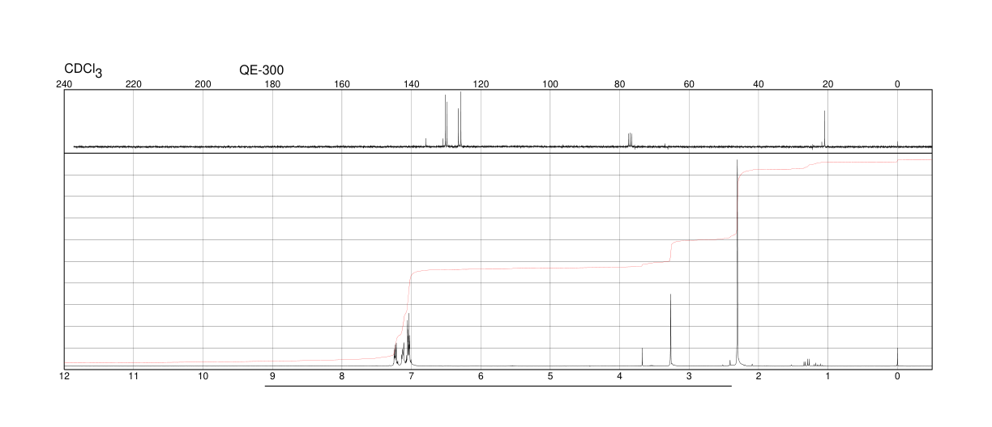
Task: Click the CDCl3 solvent label
Action: (83, 70)
